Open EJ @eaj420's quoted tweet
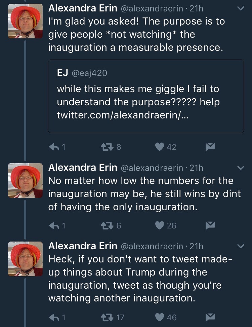Viewport: 252px width, 327px height. (146, 96)
